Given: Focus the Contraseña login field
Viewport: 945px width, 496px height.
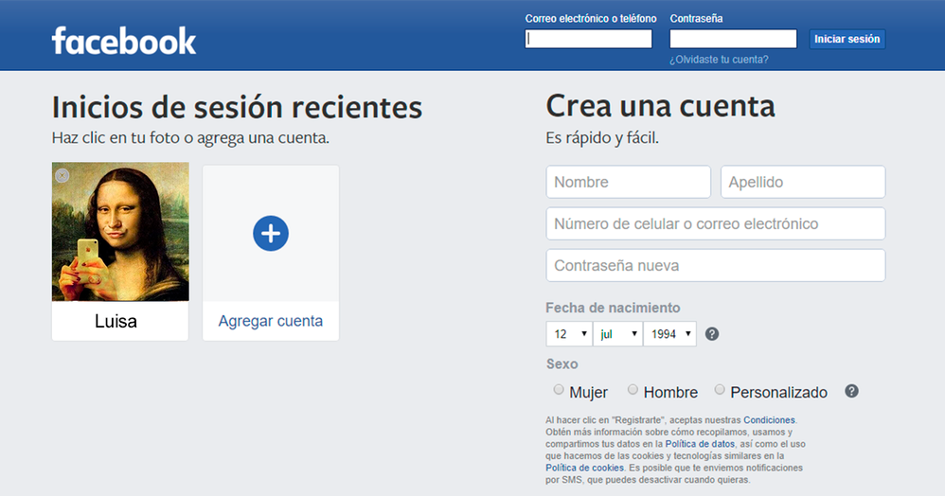Looking at the screenshot, I should [733, 39].
